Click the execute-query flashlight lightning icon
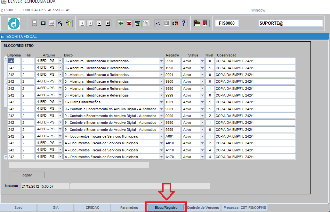The image size is (330, 212). (69, 23)
